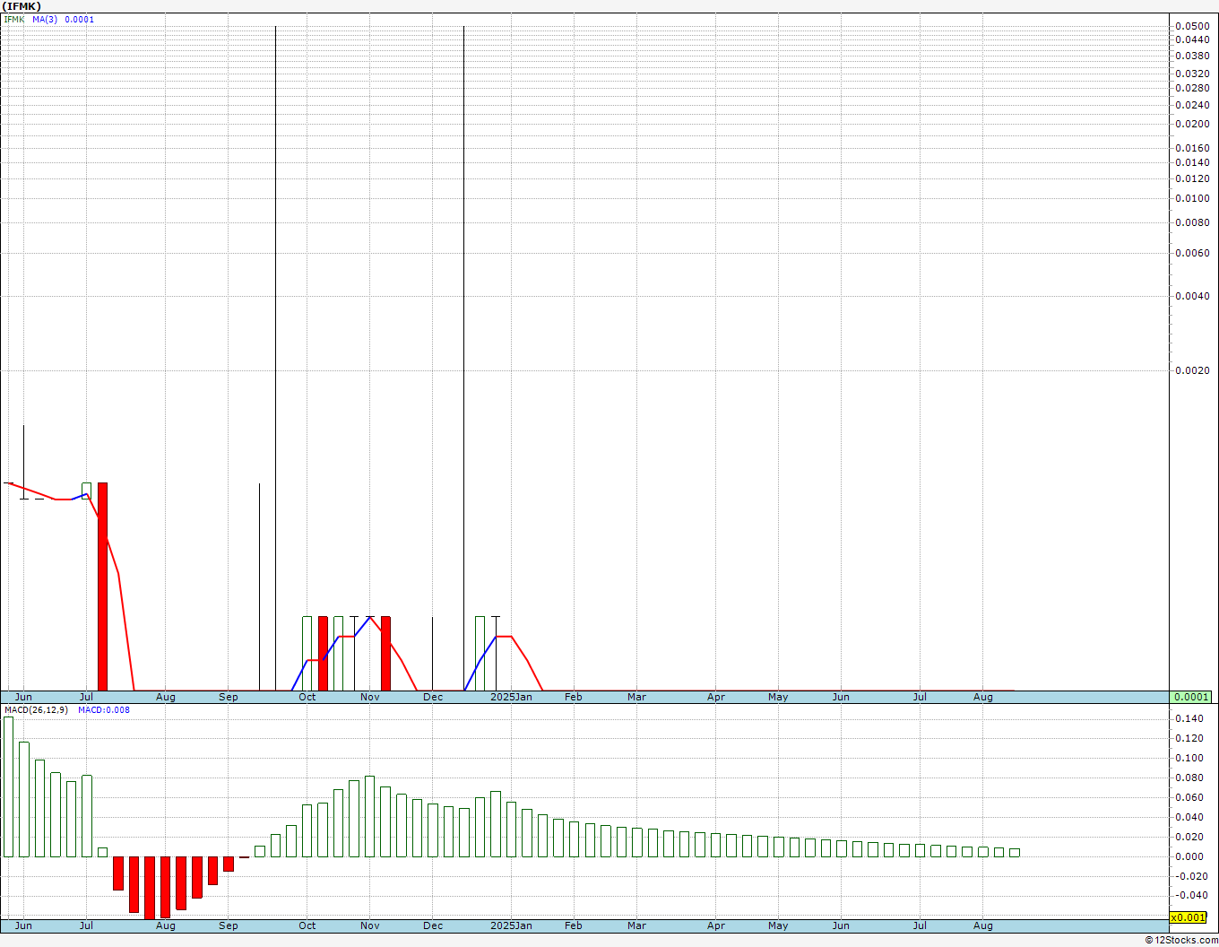Click the green IFMK legend label

pyautogui.click(x=14, y=20)
